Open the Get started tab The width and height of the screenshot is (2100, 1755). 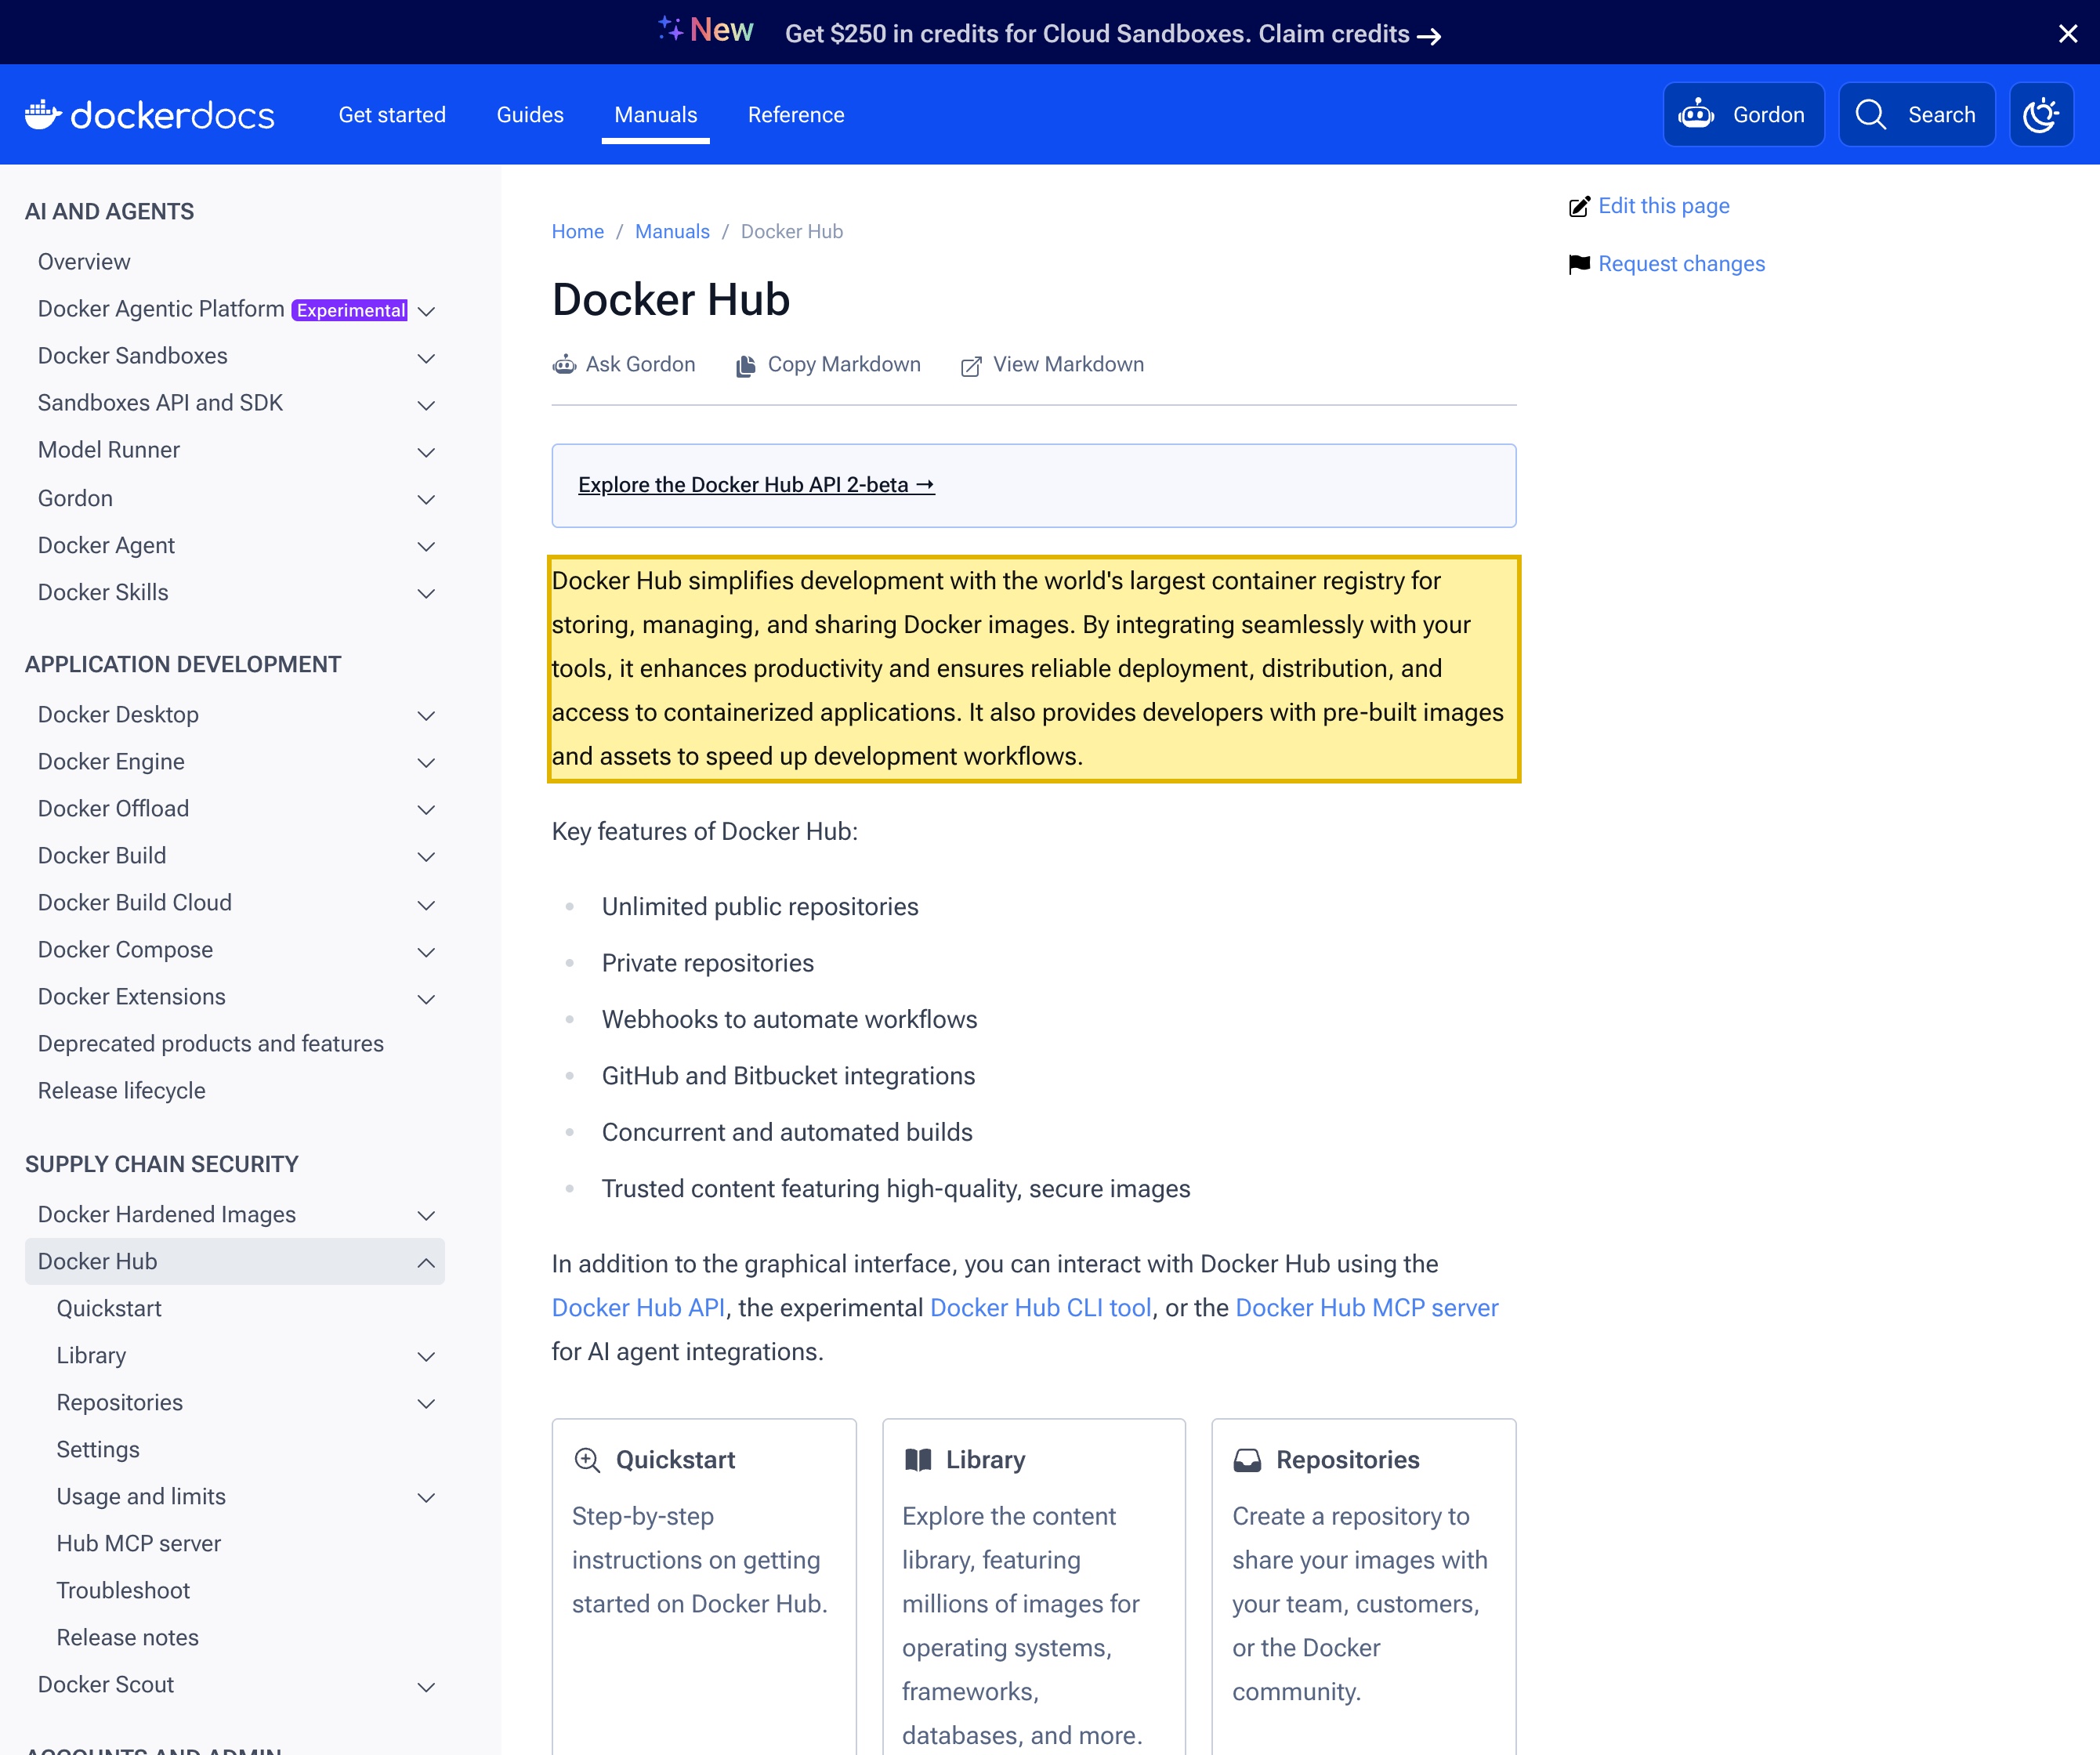392,115
